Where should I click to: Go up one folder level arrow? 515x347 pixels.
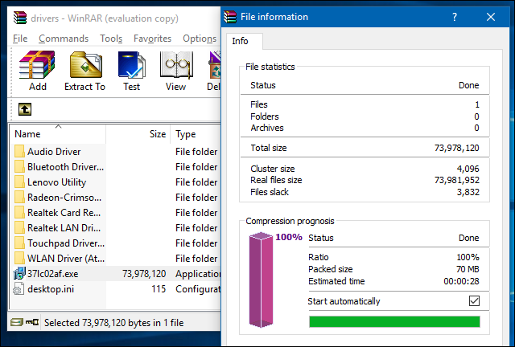25,109
